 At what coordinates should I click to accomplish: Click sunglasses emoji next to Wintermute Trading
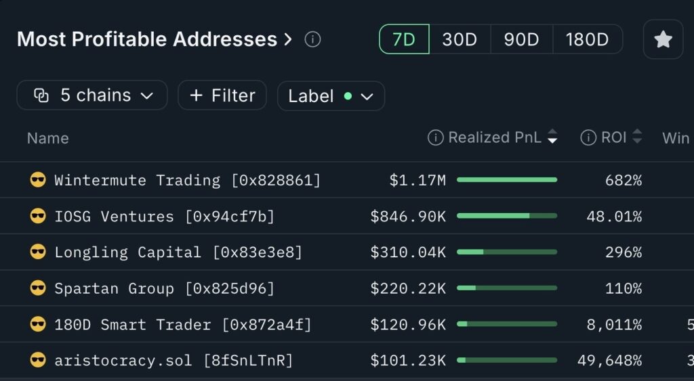[38, 181]
